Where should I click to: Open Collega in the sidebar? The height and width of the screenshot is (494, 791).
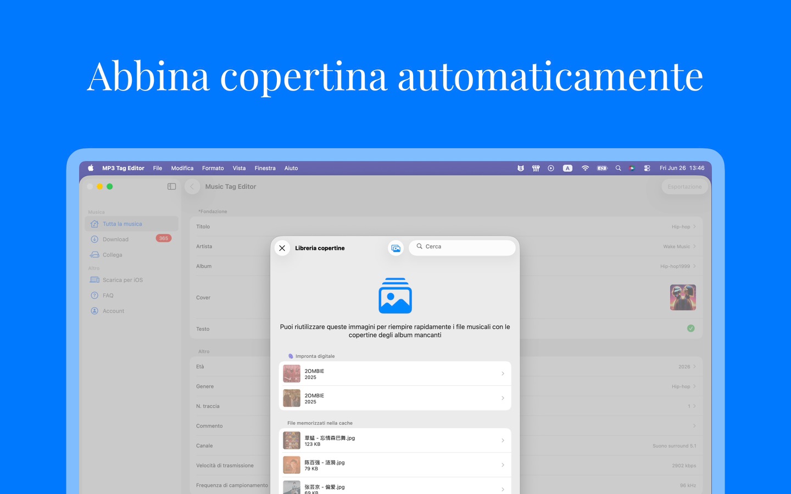pos(132,255)
